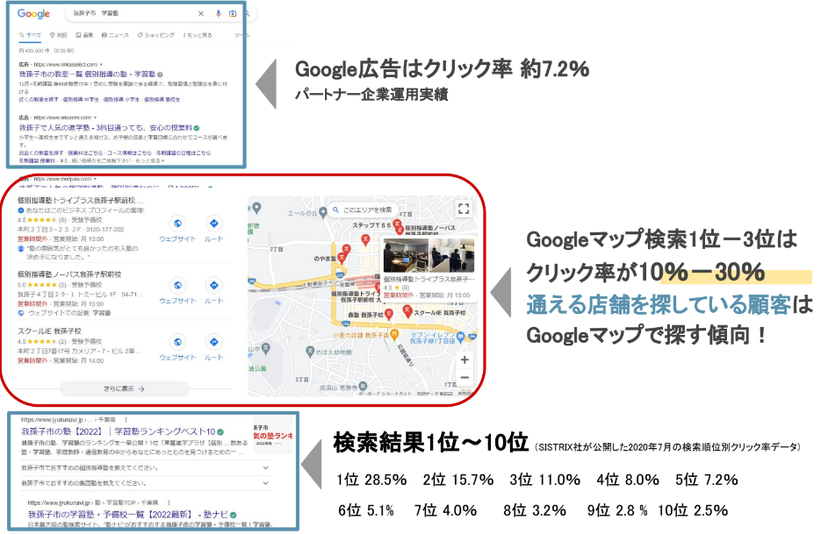Click the めばえ幼稚園 map marker
Viewport: 821px width, 534px height.
click(310, 351)
